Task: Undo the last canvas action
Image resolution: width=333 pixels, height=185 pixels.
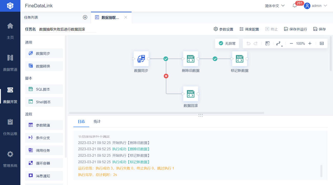Action: (x=248, y=44)
